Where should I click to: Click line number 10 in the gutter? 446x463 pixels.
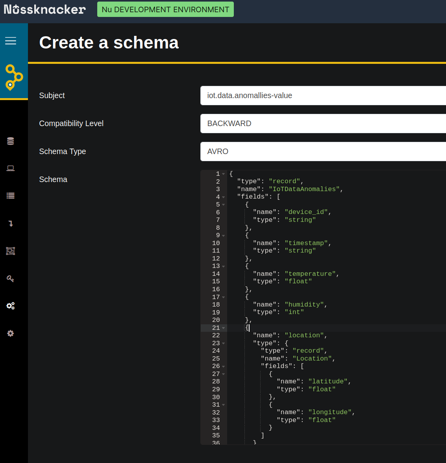[216, 243]
